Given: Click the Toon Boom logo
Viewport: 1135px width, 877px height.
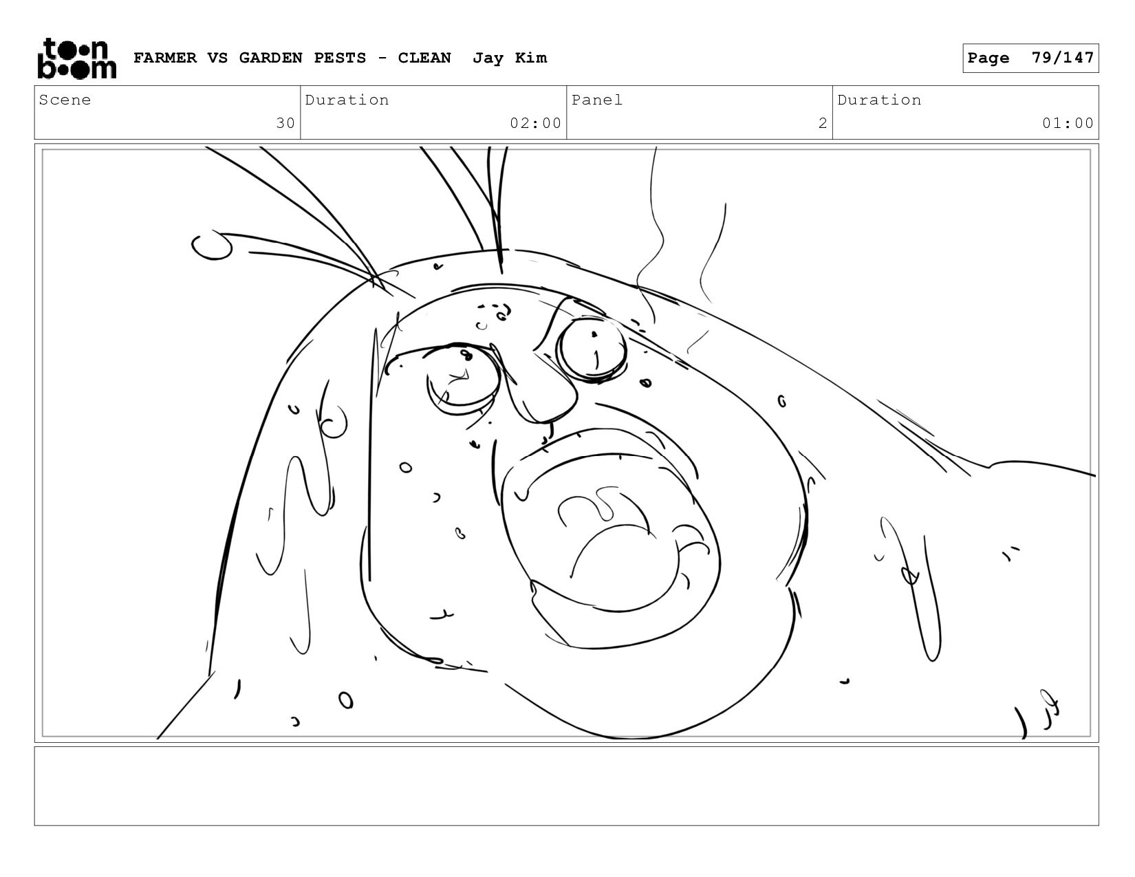Looking at the screenshot, I should pyautogui.click(x=76, y=58).
